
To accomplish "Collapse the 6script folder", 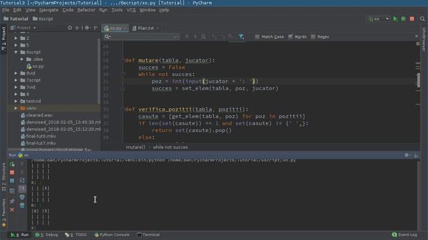I will point(16,52).
